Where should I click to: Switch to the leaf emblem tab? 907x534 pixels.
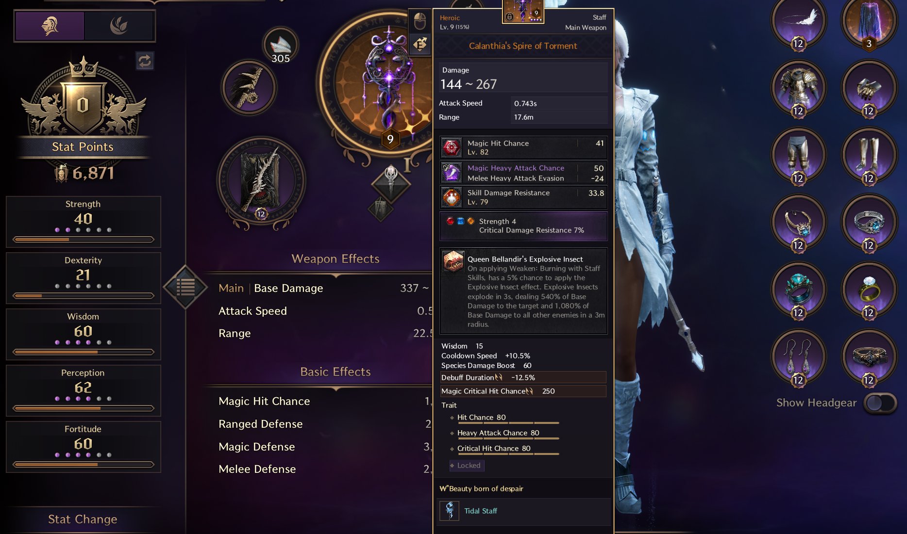click(119, 26)
